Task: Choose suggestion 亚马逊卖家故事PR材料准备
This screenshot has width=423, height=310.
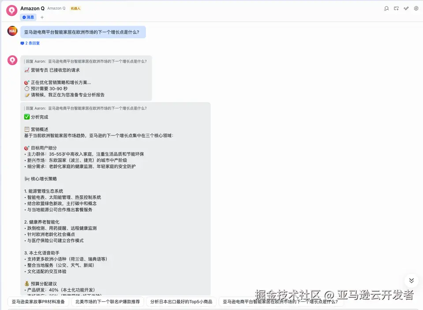Action: [38, 302]
